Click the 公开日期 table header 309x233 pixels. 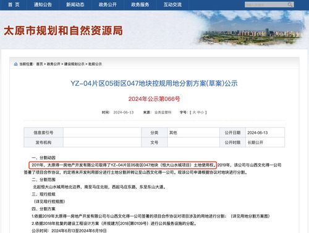pos(232,133)
